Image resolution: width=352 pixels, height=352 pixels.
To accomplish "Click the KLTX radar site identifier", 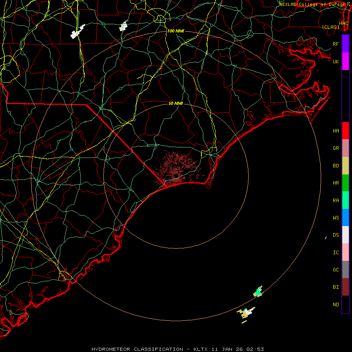I will pyautogui.click(x=201, y=349).
